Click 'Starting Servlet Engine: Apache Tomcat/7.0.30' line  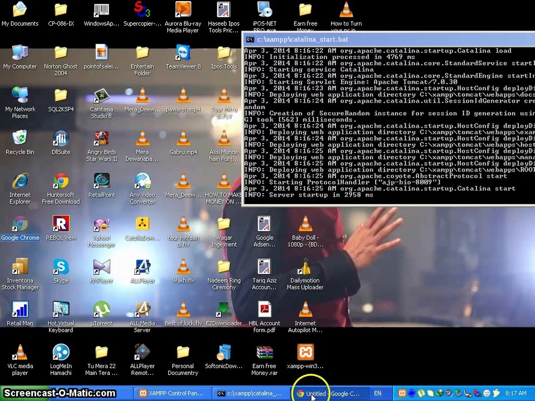point(351,82)
